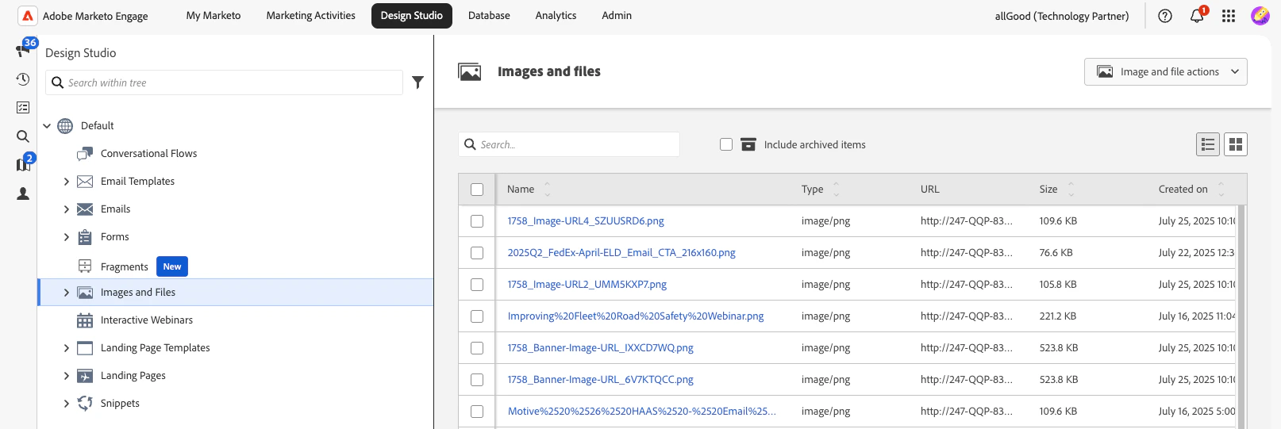Image resolution: width=1281 pixels, height=429 pixels.
Task: Toggle the select-all checkbox in table header
Action: click(x=477, y=190)
